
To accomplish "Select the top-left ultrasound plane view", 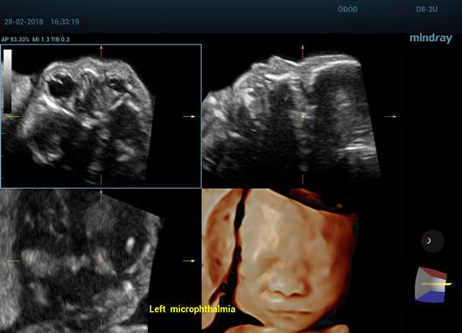I will coord(101,116).
